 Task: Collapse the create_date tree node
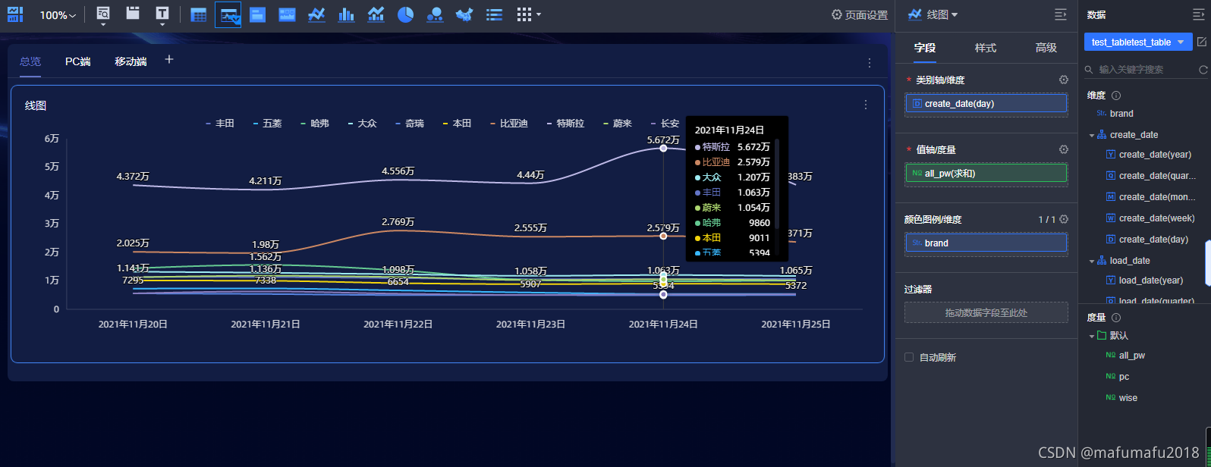(1092, 135)
